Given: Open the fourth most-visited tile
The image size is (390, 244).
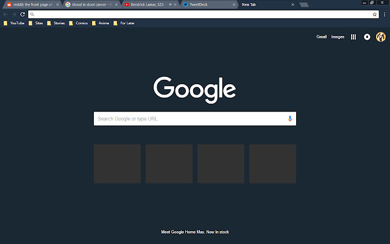Looking at the screenshot, I should (272, 163).
